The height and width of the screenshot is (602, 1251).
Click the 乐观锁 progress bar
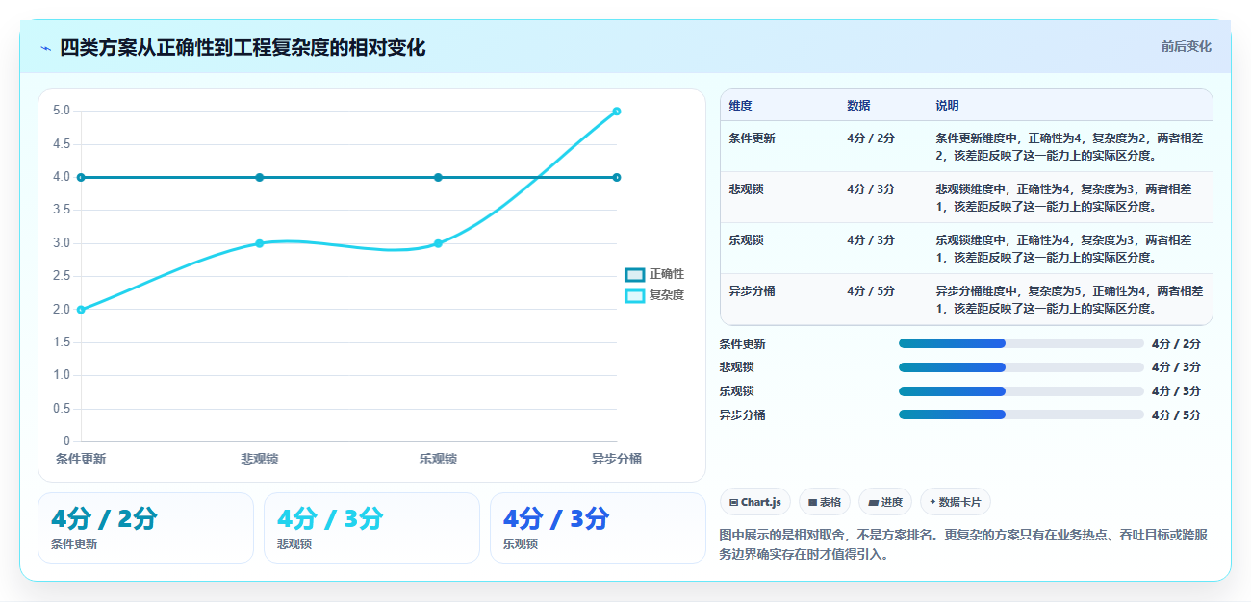[x=1021, y=391]
